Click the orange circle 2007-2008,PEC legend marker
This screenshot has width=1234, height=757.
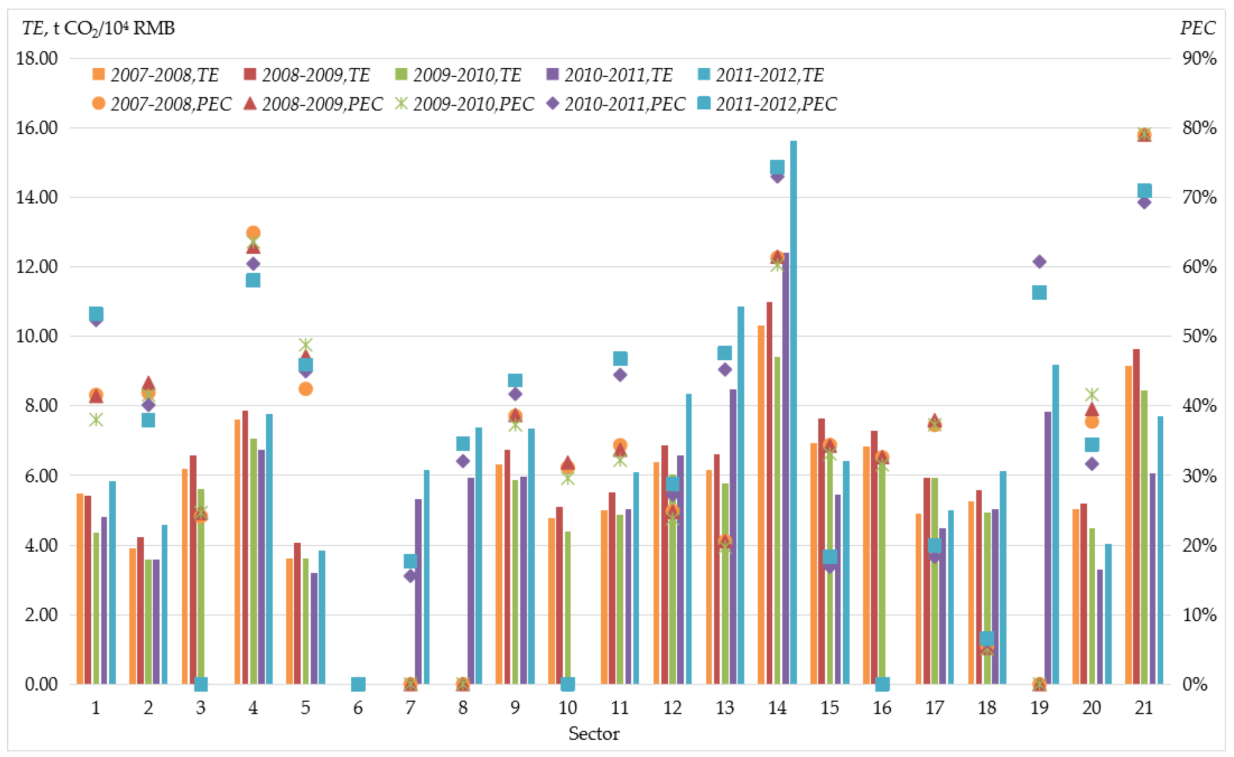pos(99,103)
